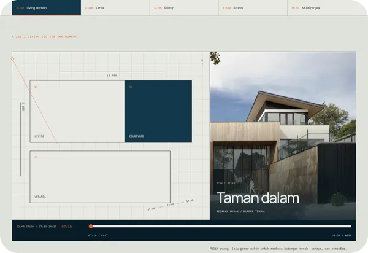Click the 03 number in Veranda block
The image size is (368, 253).
pos(36,157)
